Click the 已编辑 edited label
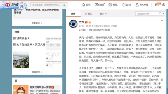This screenshot has width=168, height=94. pos(114,26)
